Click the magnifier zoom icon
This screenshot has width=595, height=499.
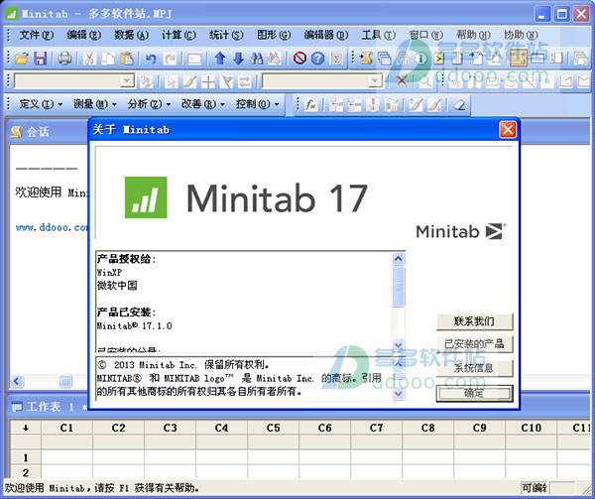[425, 80]
